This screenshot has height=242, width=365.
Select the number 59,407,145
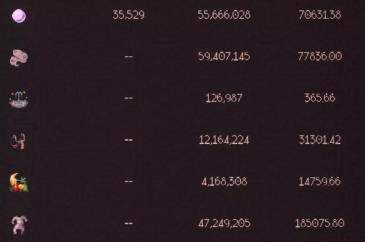click(224, 56)
